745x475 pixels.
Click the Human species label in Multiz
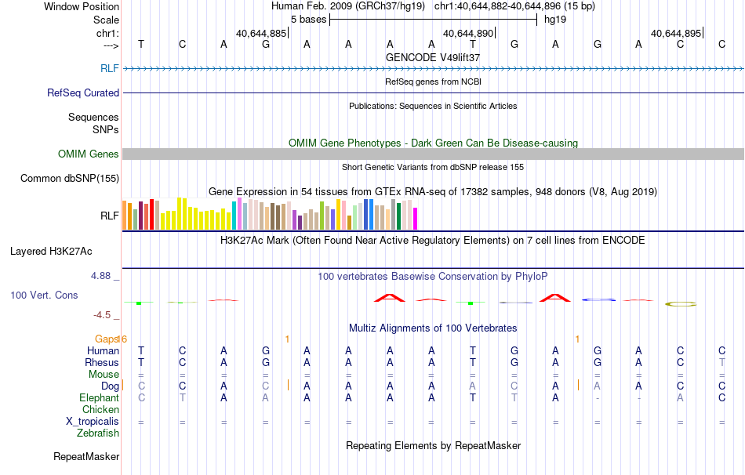103,350
